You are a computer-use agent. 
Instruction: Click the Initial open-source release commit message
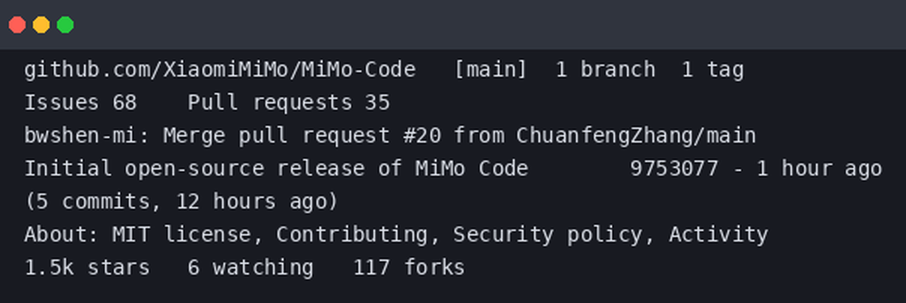[276, 169]
